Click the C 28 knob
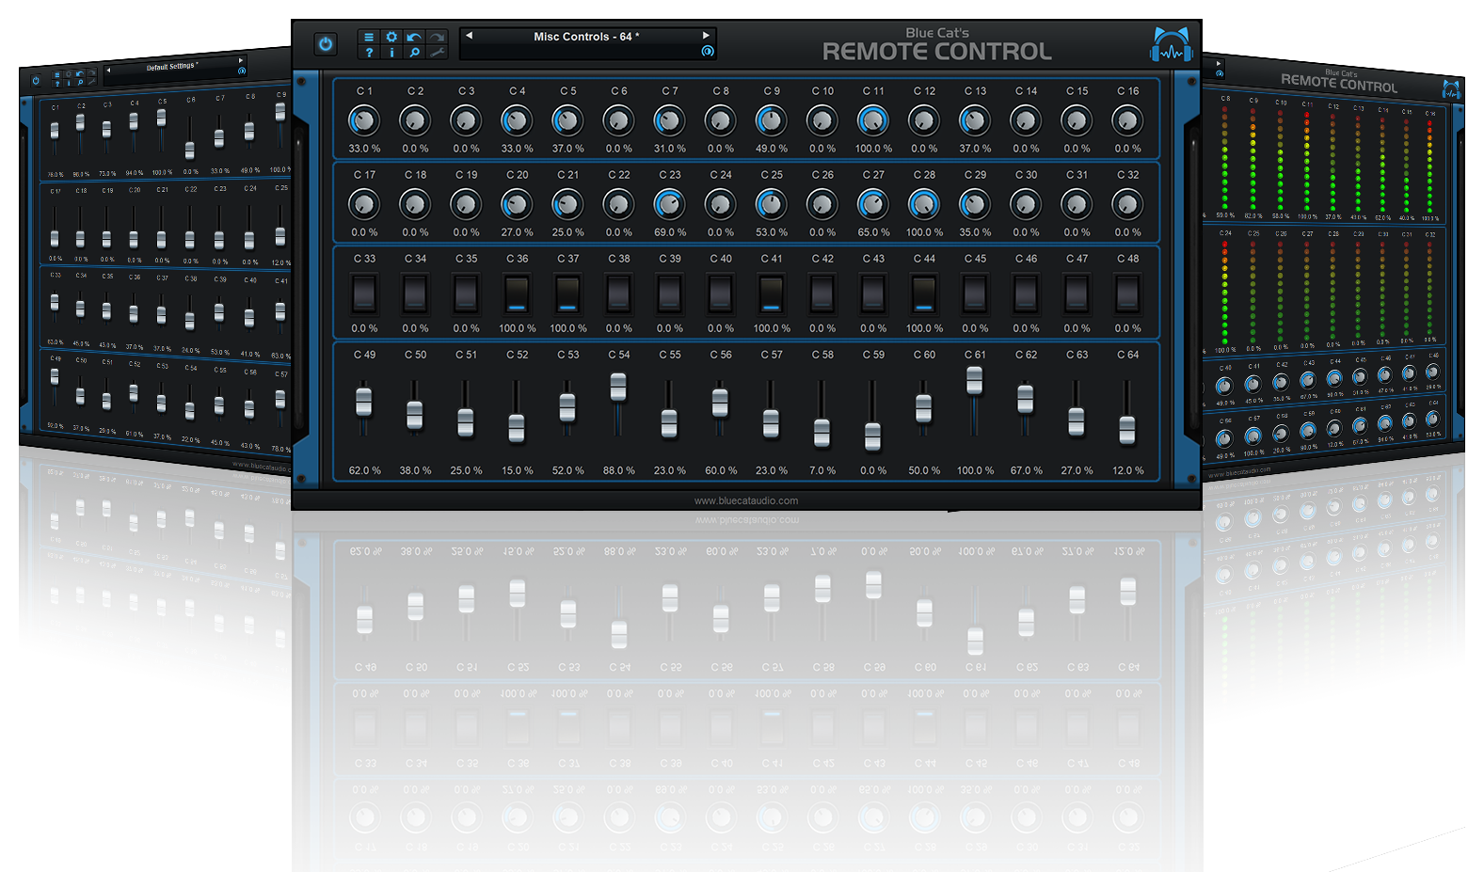The image size is (1484, 872). [x=924, y=204]
